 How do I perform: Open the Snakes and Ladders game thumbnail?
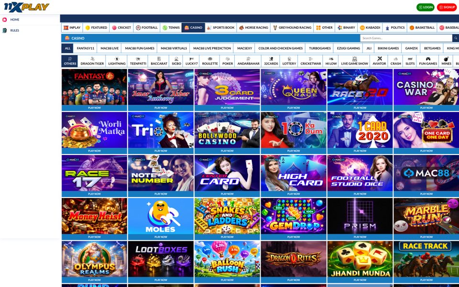click(227, 216)
